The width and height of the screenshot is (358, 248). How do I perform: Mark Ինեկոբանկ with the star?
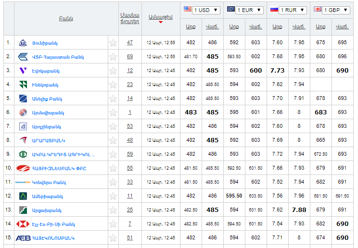tap(113, 85)
